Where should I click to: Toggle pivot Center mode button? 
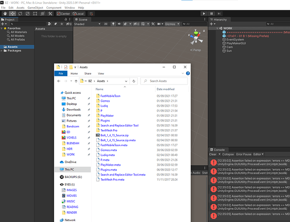[63, 13]
